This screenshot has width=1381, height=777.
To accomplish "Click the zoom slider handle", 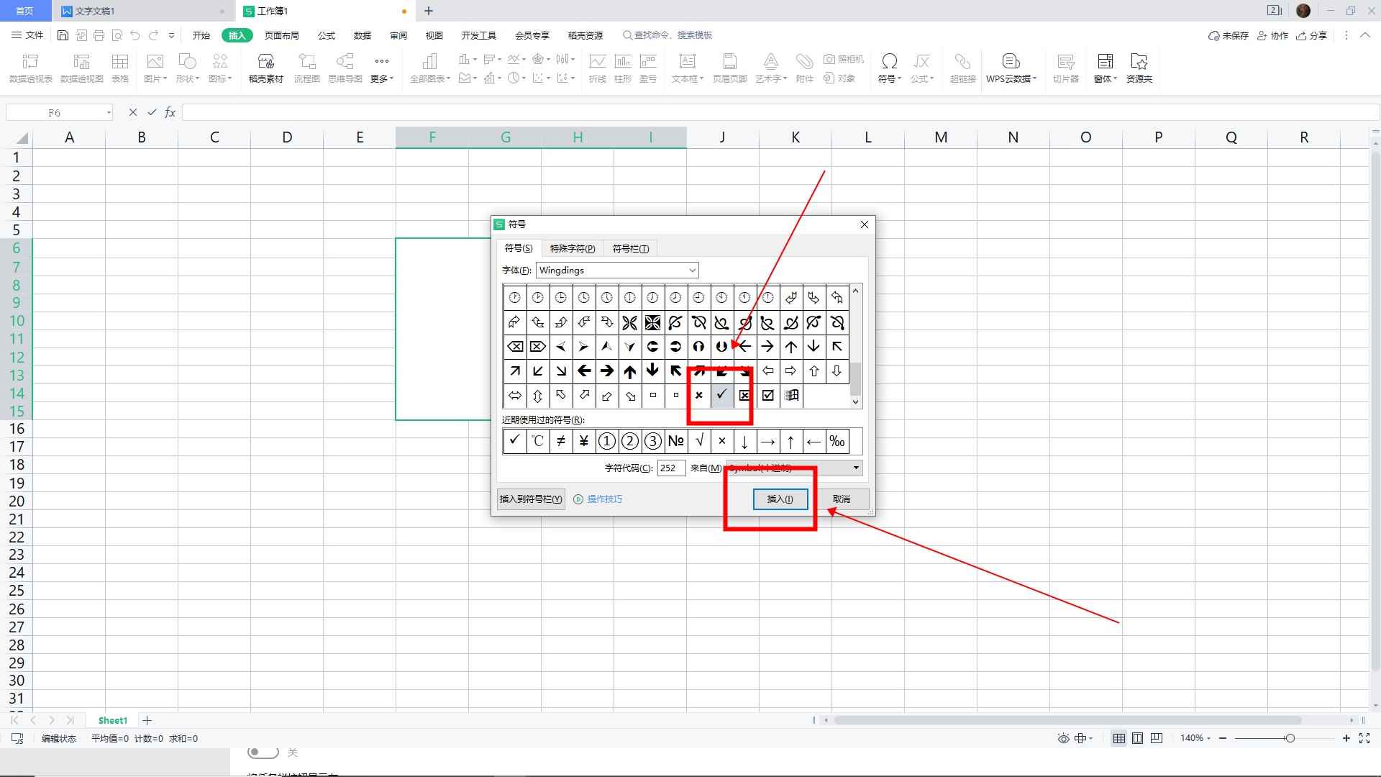I will click(x=1290, y=738).
